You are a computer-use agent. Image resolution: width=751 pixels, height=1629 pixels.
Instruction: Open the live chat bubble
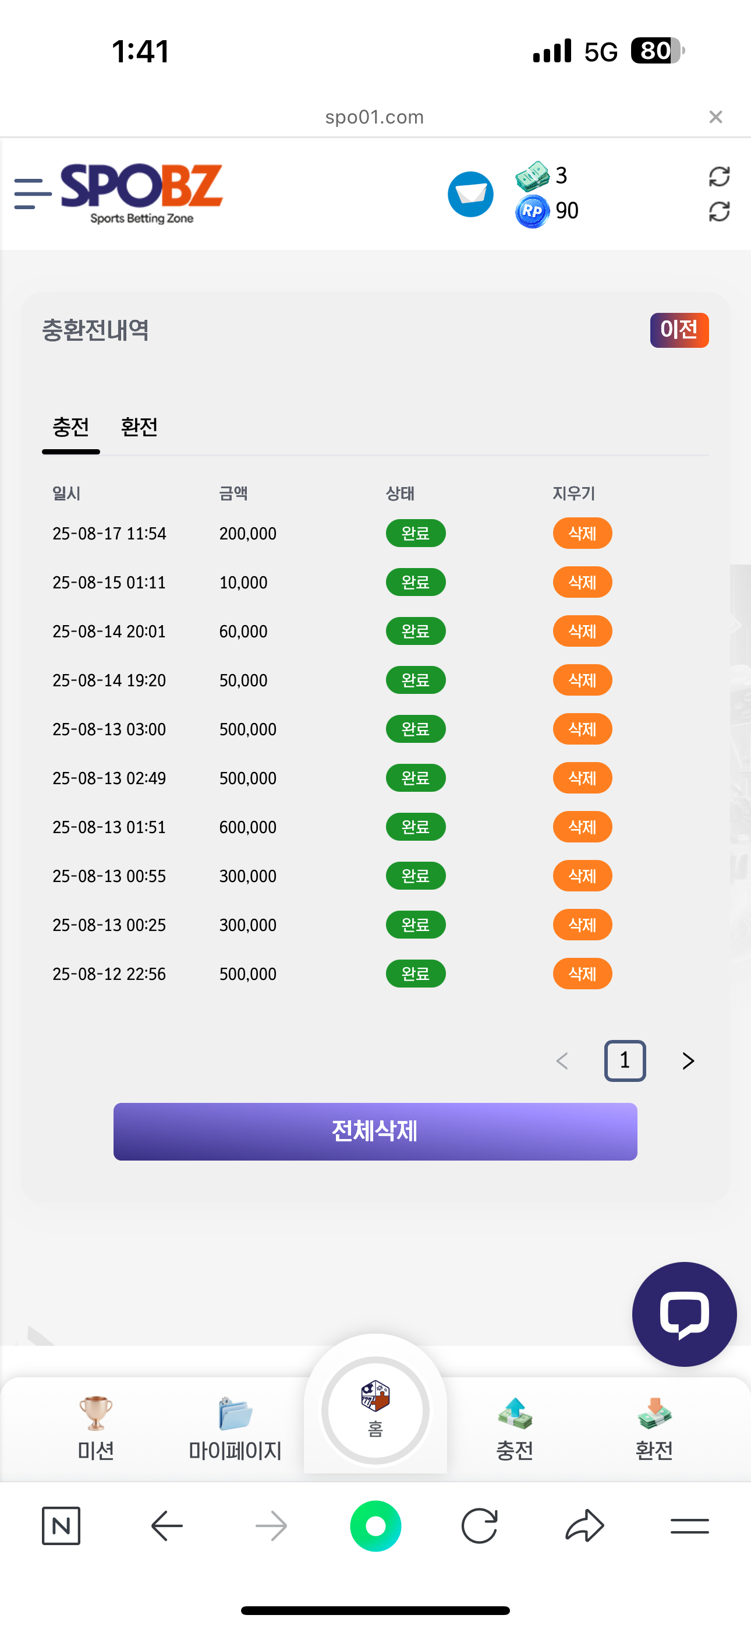[x=684, y=1313]
